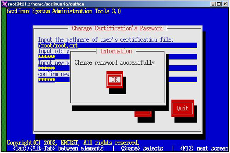Minimize the terminal window

(213, 4)
